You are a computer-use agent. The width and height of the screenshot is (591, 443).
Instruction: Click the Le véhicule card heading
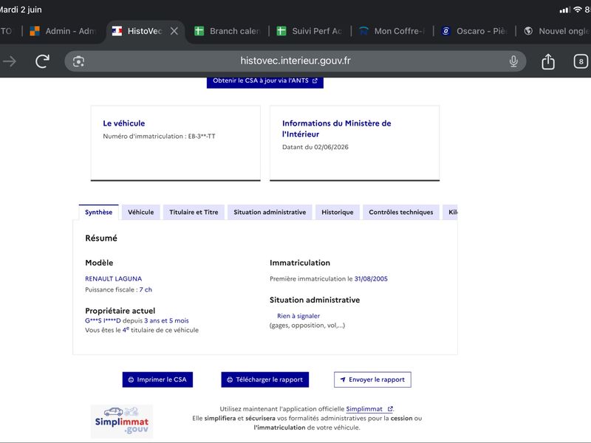point(123,123)
